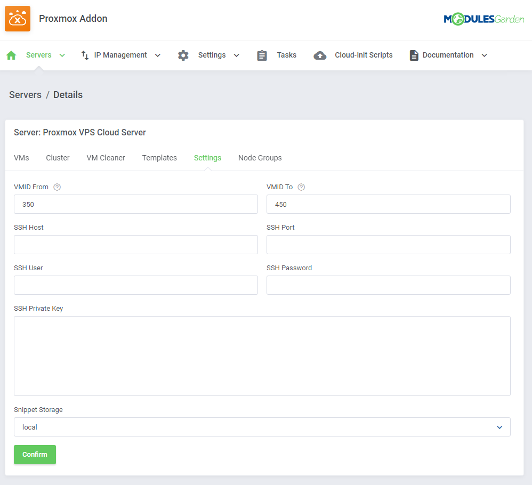Click the VMID From help icon

pyautogui.click(x=57, y=187)
